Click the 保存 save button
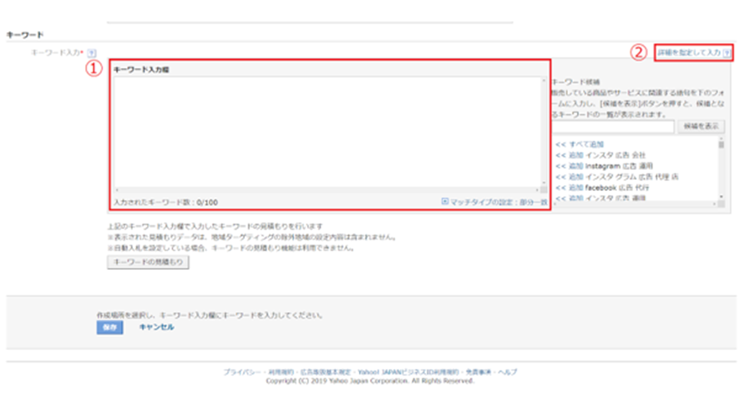 pos(110,327)
